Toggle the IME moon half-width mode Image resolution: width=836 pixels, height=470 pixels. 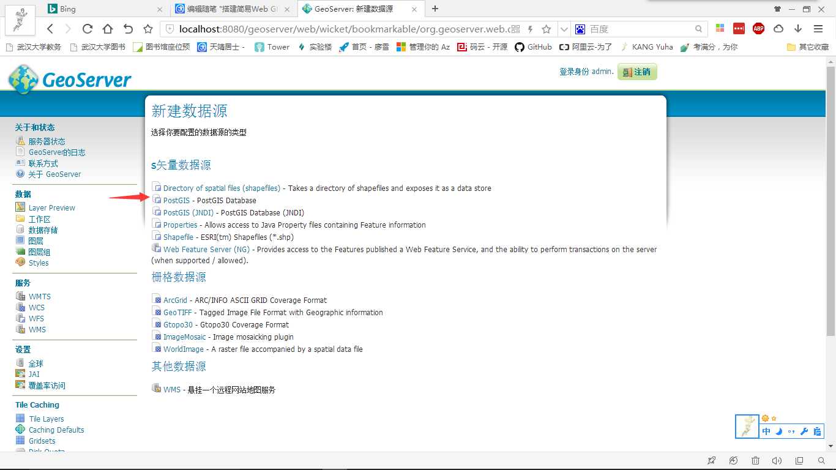(779, 431)
